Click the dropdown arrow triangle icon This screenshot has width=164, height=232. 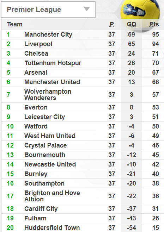(87, 9)
